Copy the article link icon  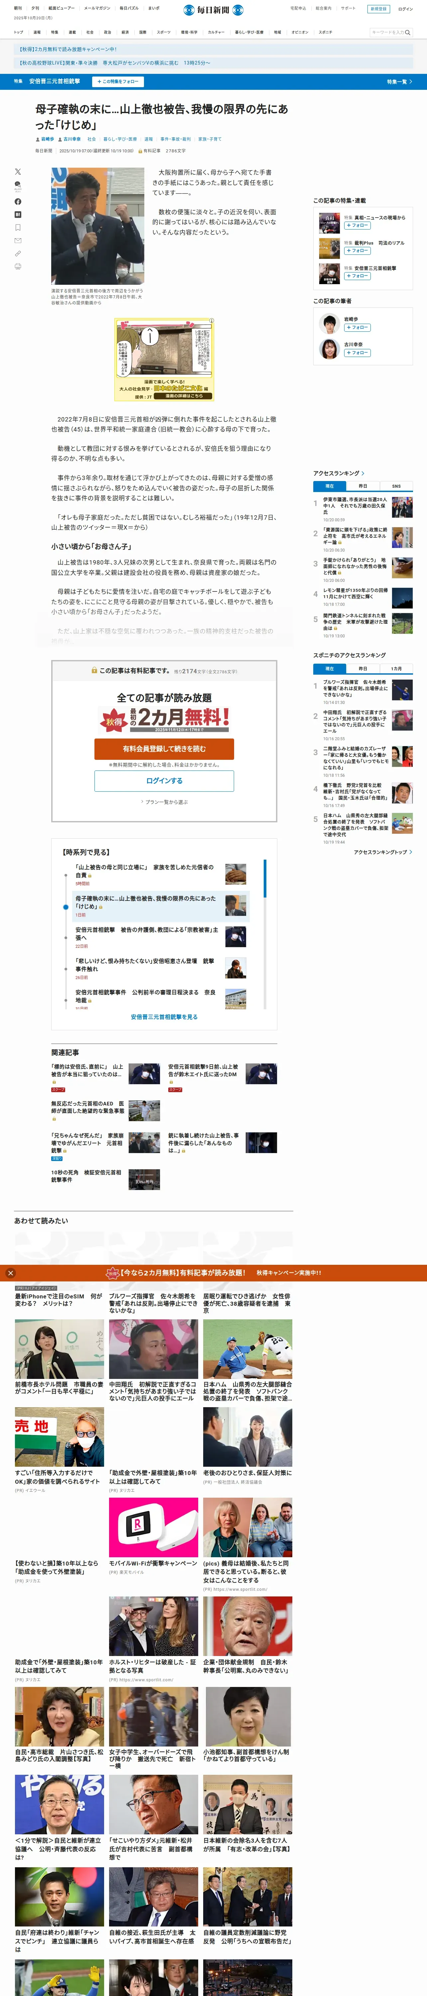(18, 253)
